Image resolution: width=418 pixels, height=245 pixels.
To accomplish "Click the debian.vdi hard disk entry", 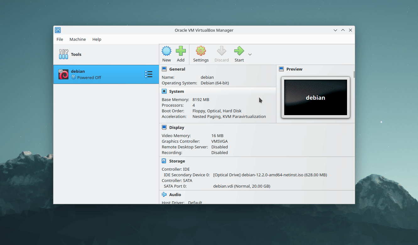I will click(242, 186).
